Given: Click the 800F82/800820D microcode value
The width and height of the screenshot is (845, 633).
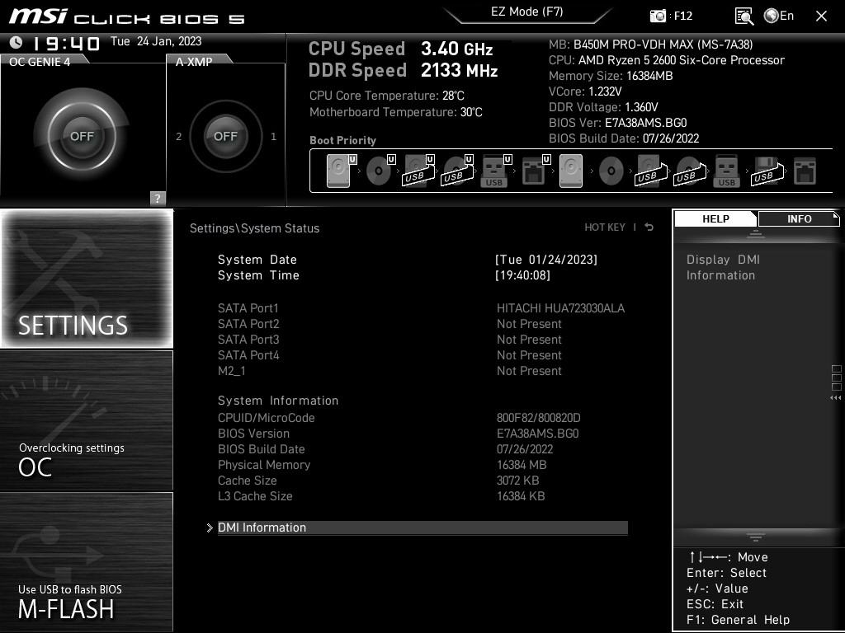Looking at the screenshot, I should pyautogui.click(x=538, y=418).
